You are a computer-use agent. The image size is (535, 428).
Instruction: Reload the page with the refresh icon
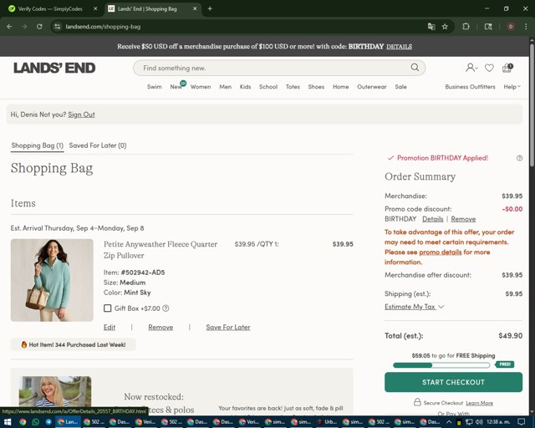pyautogui.click(x=39, y=26)
